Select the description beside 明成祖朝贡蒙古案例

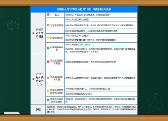coord(101,62)
